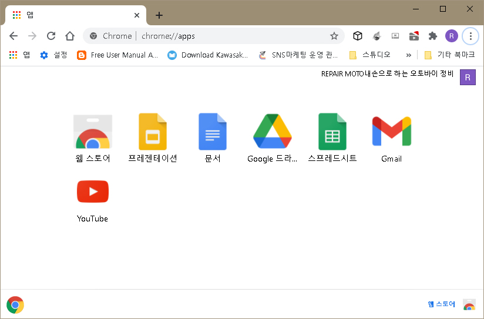Open the Google Drive app
The height and width of the screenshot is (319, 484).
tap(273, 138)
